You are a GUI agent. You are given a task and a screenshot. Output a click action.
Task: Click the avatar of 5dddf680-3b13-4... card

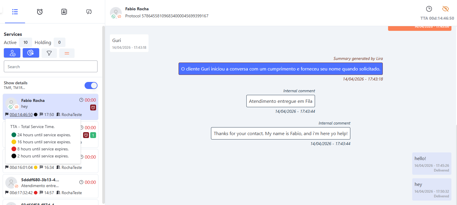coord(11,183)
